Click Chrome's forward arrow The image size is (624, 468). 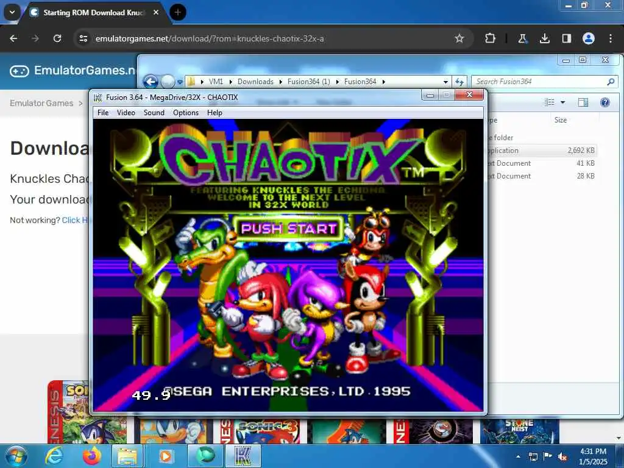coord(35,38)
